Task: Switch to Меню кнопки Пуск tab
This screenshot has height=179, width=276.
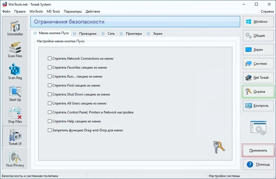Action: (x=51, y=33)
